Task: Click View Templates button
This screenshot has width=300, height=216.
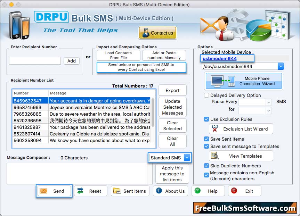Action: tap(241, 156)
